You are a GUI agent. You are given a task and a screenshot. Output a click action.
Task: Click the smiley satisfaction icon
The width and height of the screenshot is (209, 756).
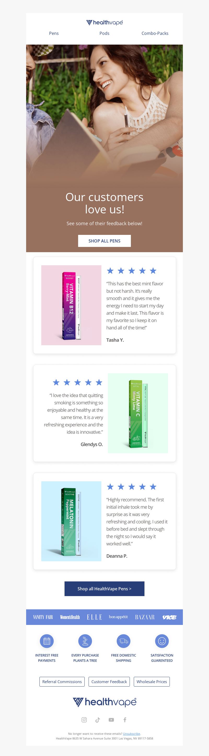pyautogui.click(x=162, y=641)
